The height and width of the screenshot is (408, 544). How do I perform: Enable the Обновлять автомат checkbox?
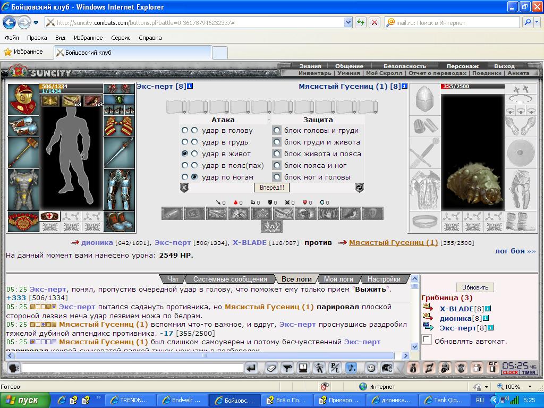point(427,339)
